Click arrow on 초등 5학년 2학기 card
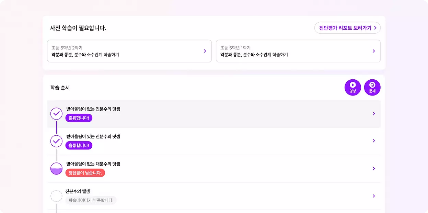 point(205,51)
